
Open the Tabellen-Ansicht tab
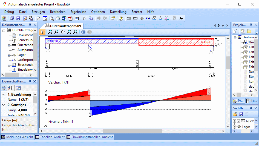pos(50,137)
